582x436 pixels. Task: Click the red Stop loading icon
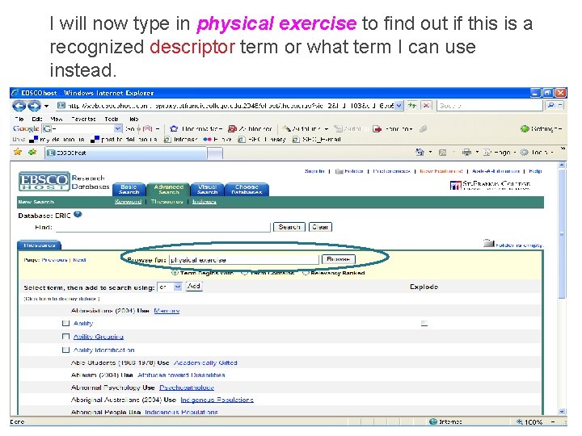tap(427, 106)
